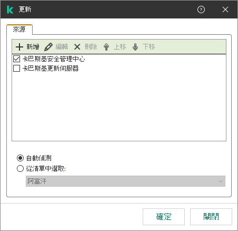The height and width of the screenshot is (231, 238).
Task: Click the dropdown chevron arrow
Action: (221, 181)
